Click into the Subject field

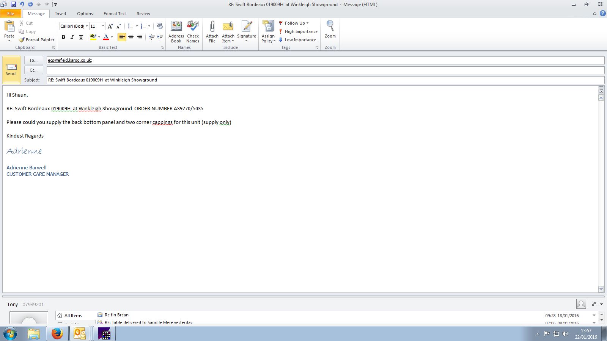pos(326,80)
